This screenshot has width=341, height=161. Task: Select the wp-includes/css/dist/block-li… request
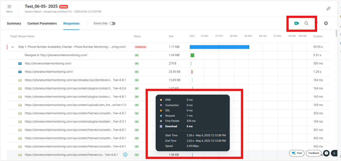tap(169, 80)
